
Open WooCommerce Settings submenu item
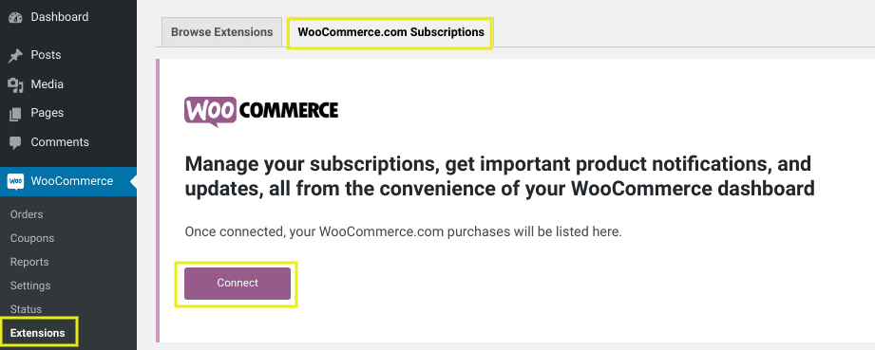click(x=30, y=286)
